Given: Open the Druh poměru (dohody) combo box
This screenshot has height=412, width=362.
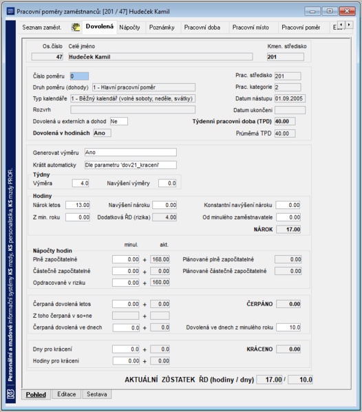Looking at the screenshot, I should click(x=144, y=87).
